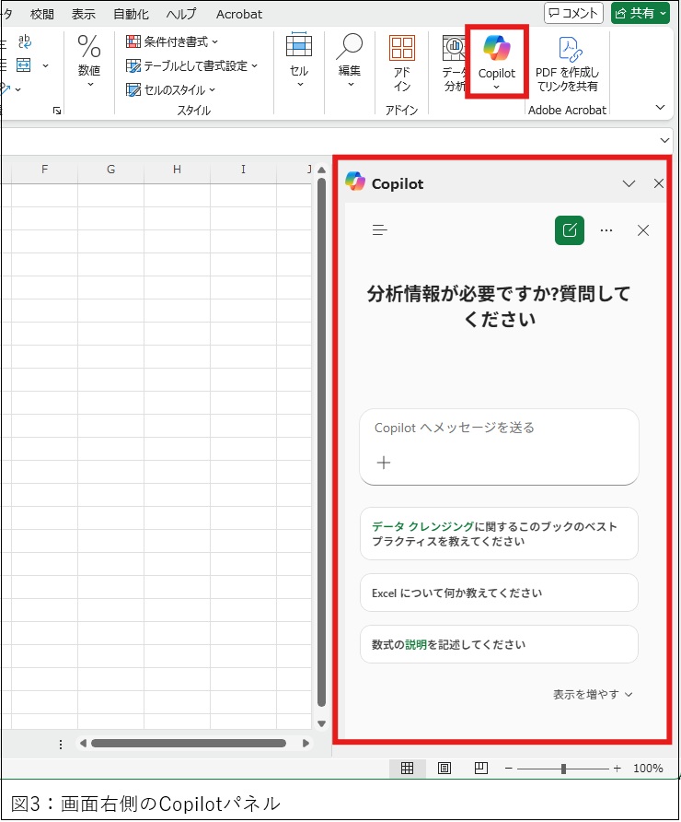The image size is (681, 822).
Task: Click the plus icon in Copilot message box
Action: pyautogui.click(x=384, y=463)
